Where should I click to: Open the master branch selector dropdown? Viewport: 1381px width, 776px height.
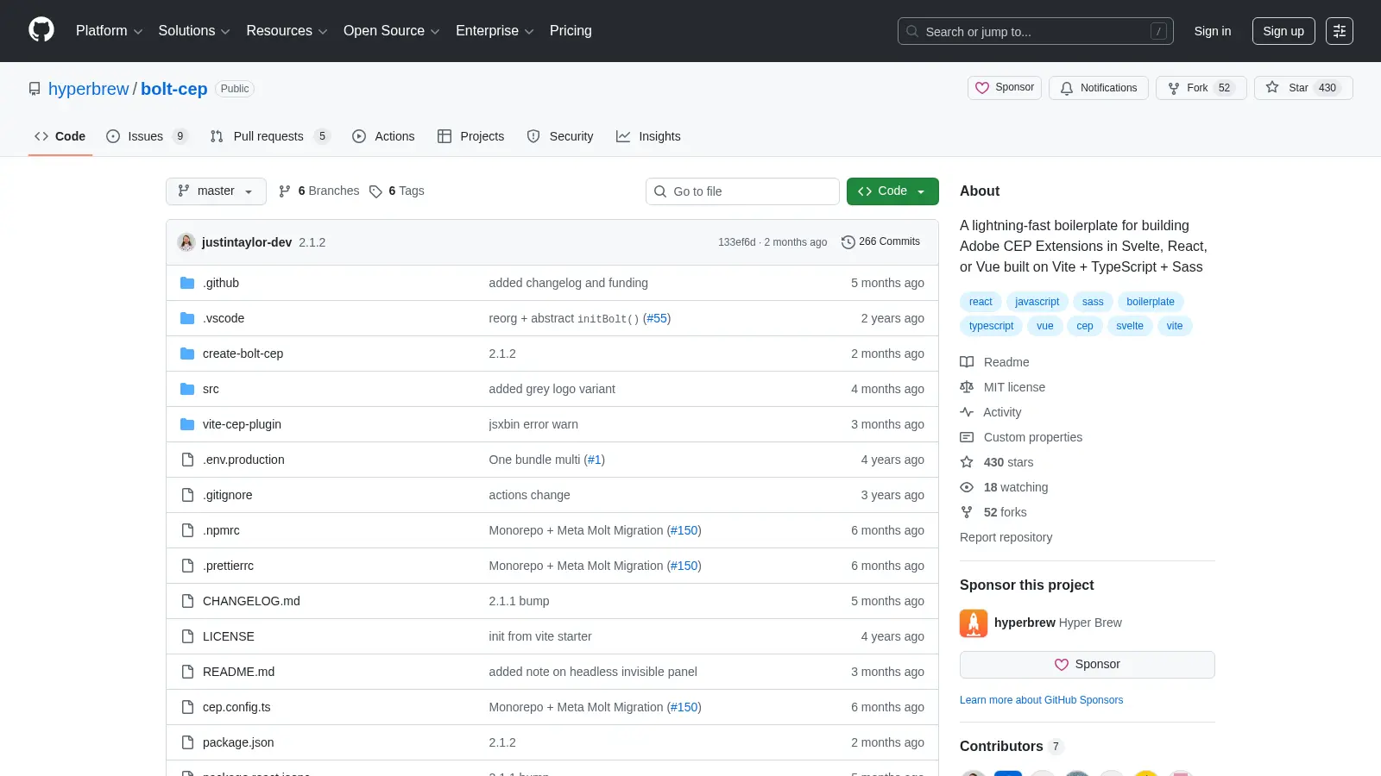(216, 191)
